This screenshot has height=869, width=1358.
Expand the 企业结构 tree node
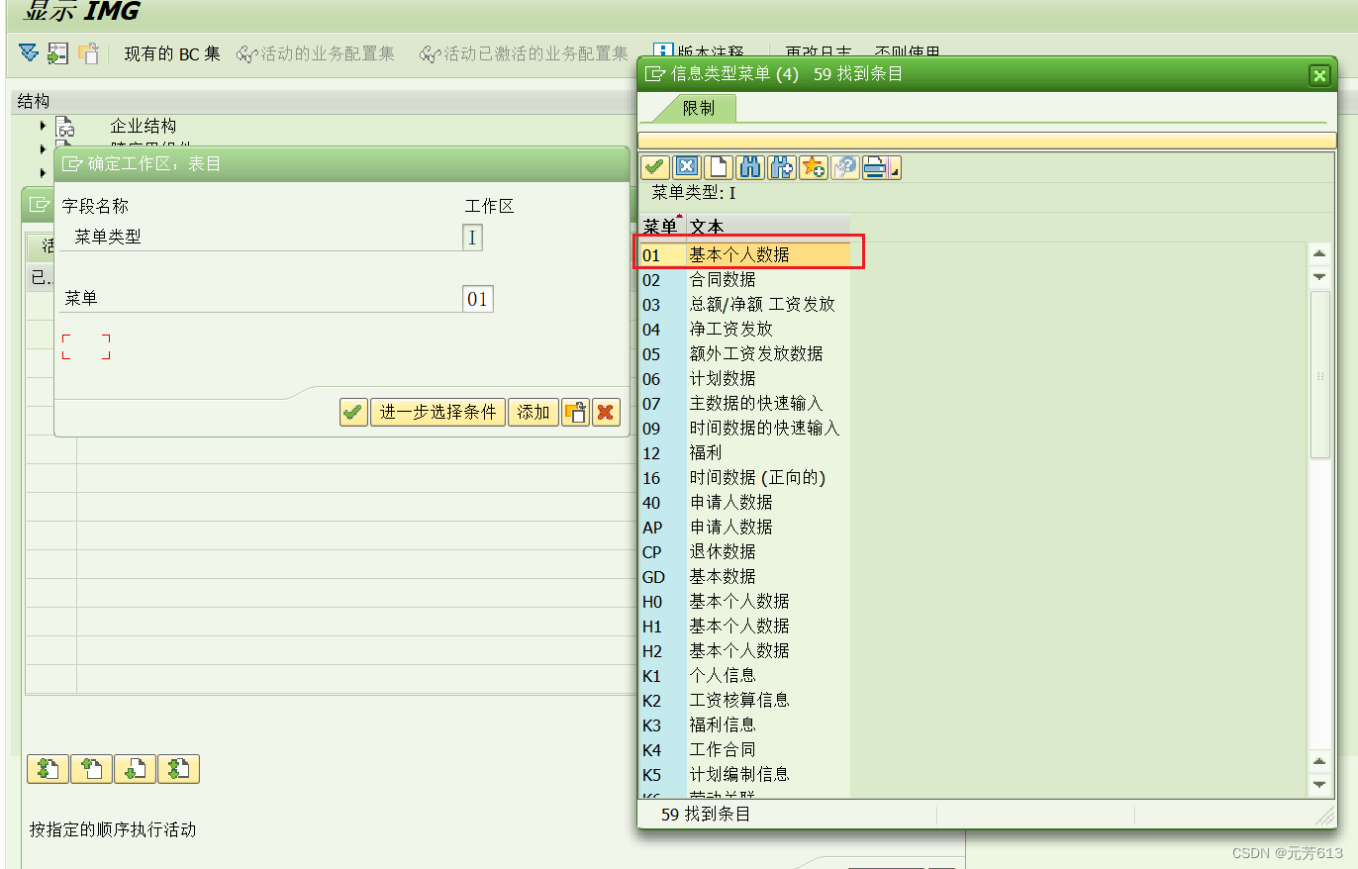coord(43,126)
